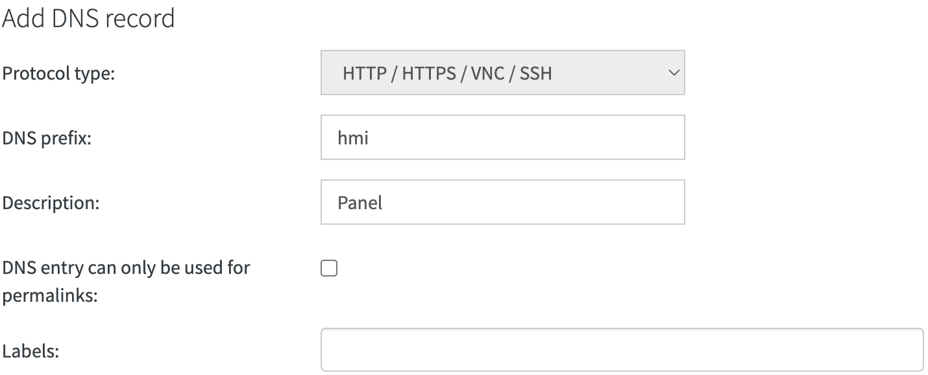Toggle the DNS entry permalinks restriction
Viewport: 928px width, 375px height.
click(329, 267)
